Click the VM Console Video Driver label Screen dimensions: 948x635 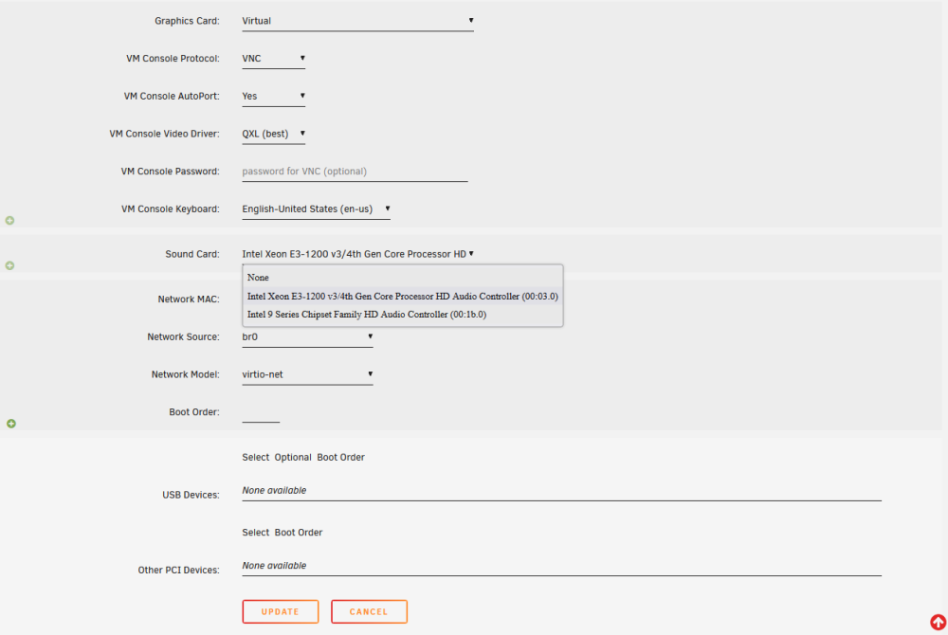pyautogui.click(x=164, y=134)
